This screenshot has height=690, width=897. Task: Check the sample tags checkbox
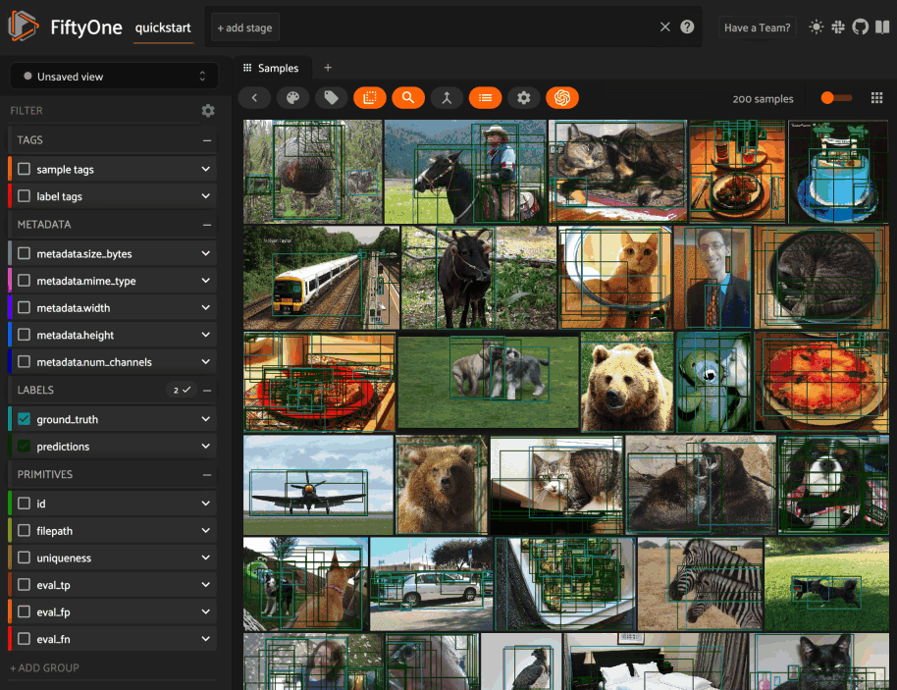coord(24,170)
